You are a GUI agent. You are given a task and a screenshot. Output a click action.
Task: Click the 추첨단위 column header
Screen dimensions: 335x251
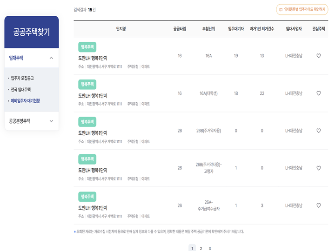pyautogui.click(x=208, y=29)
